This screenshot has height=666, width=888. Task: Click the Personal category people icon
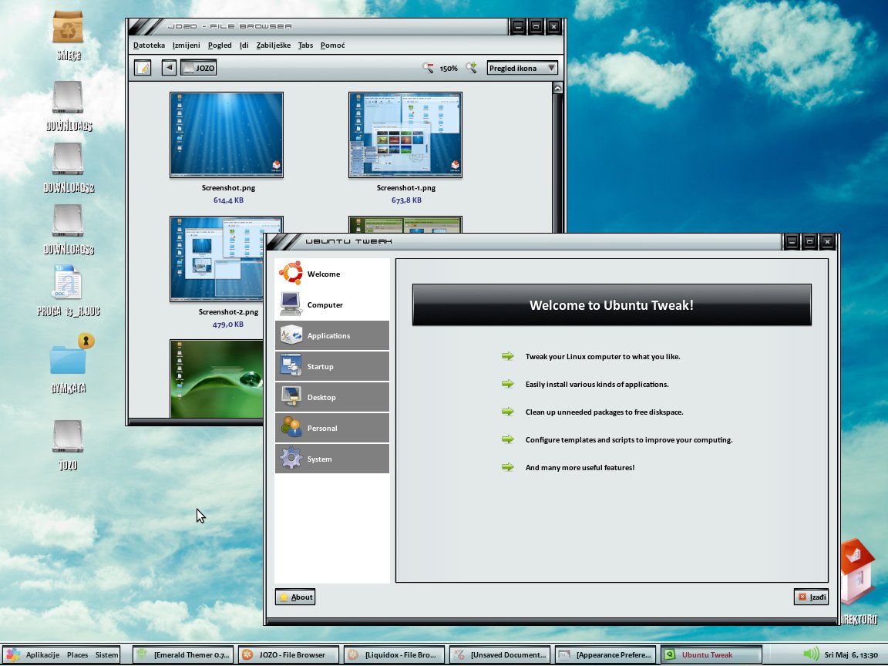pos(291,428)
